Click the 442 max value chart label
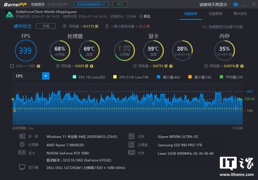This screenshot has width=258, height=180. (250, 91)
